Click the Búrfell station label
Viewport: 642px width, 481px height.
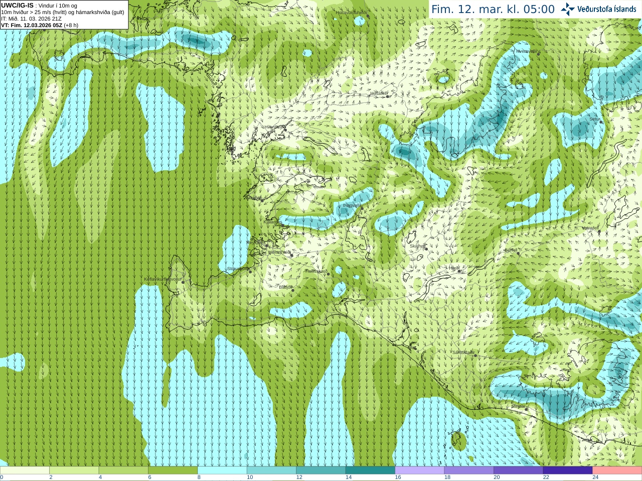pyautogui.click(x=511, y=250)
